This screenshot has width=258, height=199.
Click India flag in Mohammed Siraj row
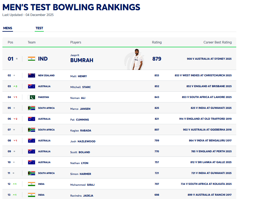(x=31, y=184)
